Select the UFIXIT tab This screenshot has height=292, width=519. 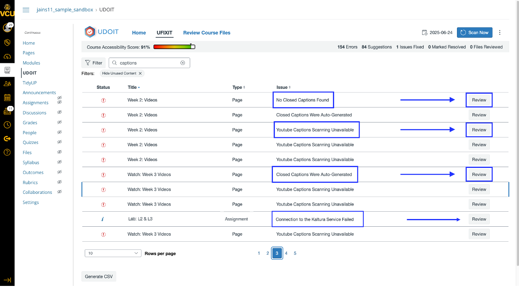coord(165,33)
